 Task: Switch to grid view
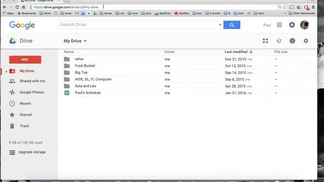pyautogui.click(x=265, y=41)
